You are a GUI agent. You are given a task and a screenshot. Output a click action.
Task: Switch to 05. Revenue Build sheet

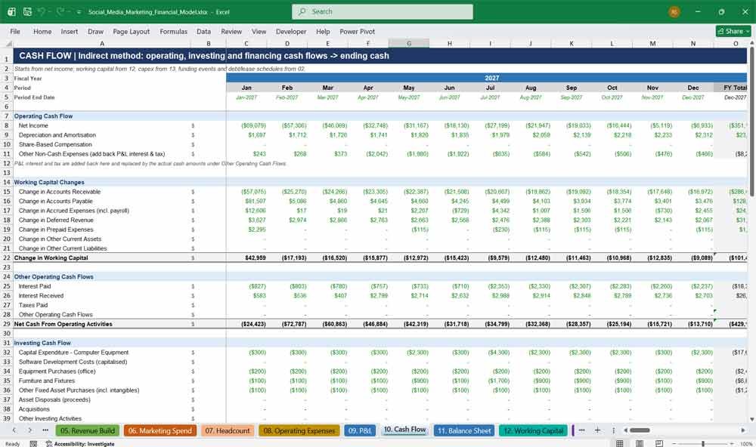click(x=87, y=430)
